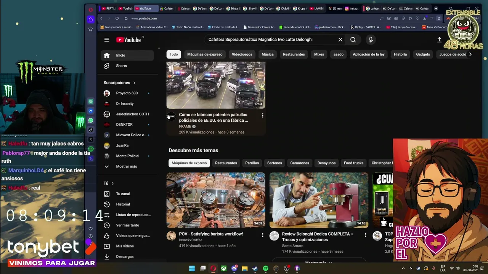Open more options for Review Delonghi Dedica video
Viewport: 488px width, 274px height.
(x=366, y=235)
